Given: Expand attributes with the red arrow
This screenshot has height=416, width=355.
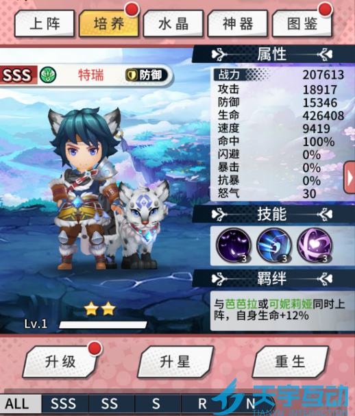Looking at the screenshot, I should pos(350,178).
